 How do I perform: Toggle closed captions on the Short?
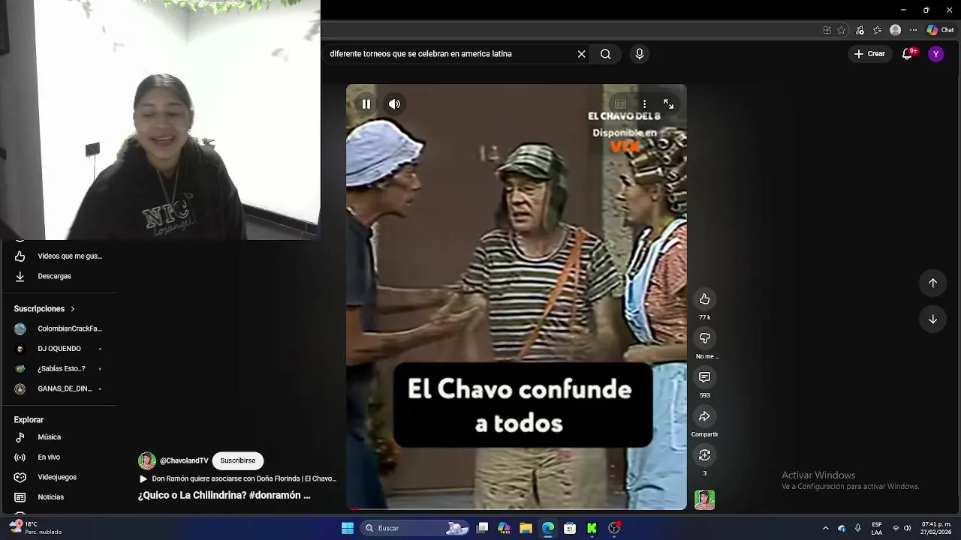620,104
